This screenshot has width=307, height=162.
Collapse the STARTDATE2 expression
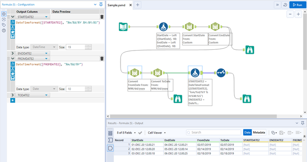pyautogui.click(x=13, y=17)
